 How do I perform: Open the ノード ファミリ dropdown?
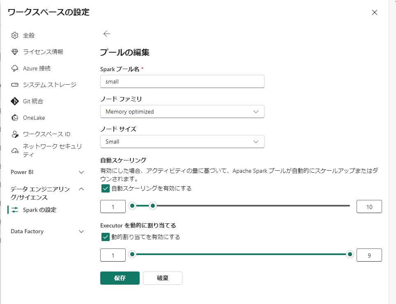point(182,111)
